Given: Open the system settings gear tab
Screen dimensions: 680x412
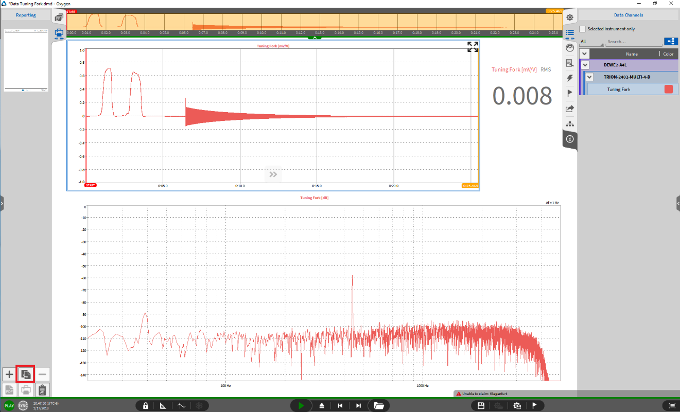Looking at the screenshot, I should (x=570, y=17).
